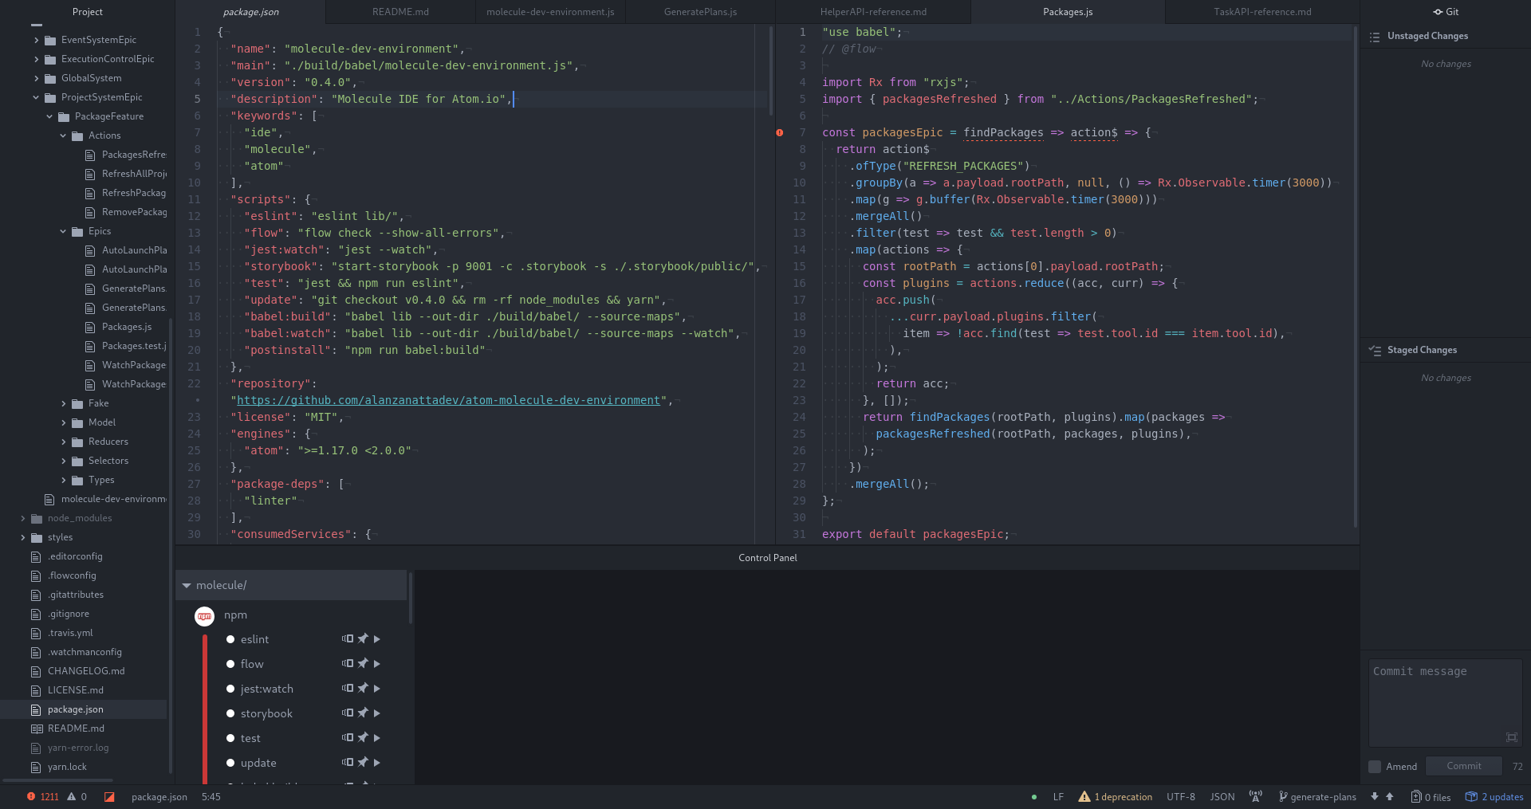
Task: Pin the update task
Action: 363,763
